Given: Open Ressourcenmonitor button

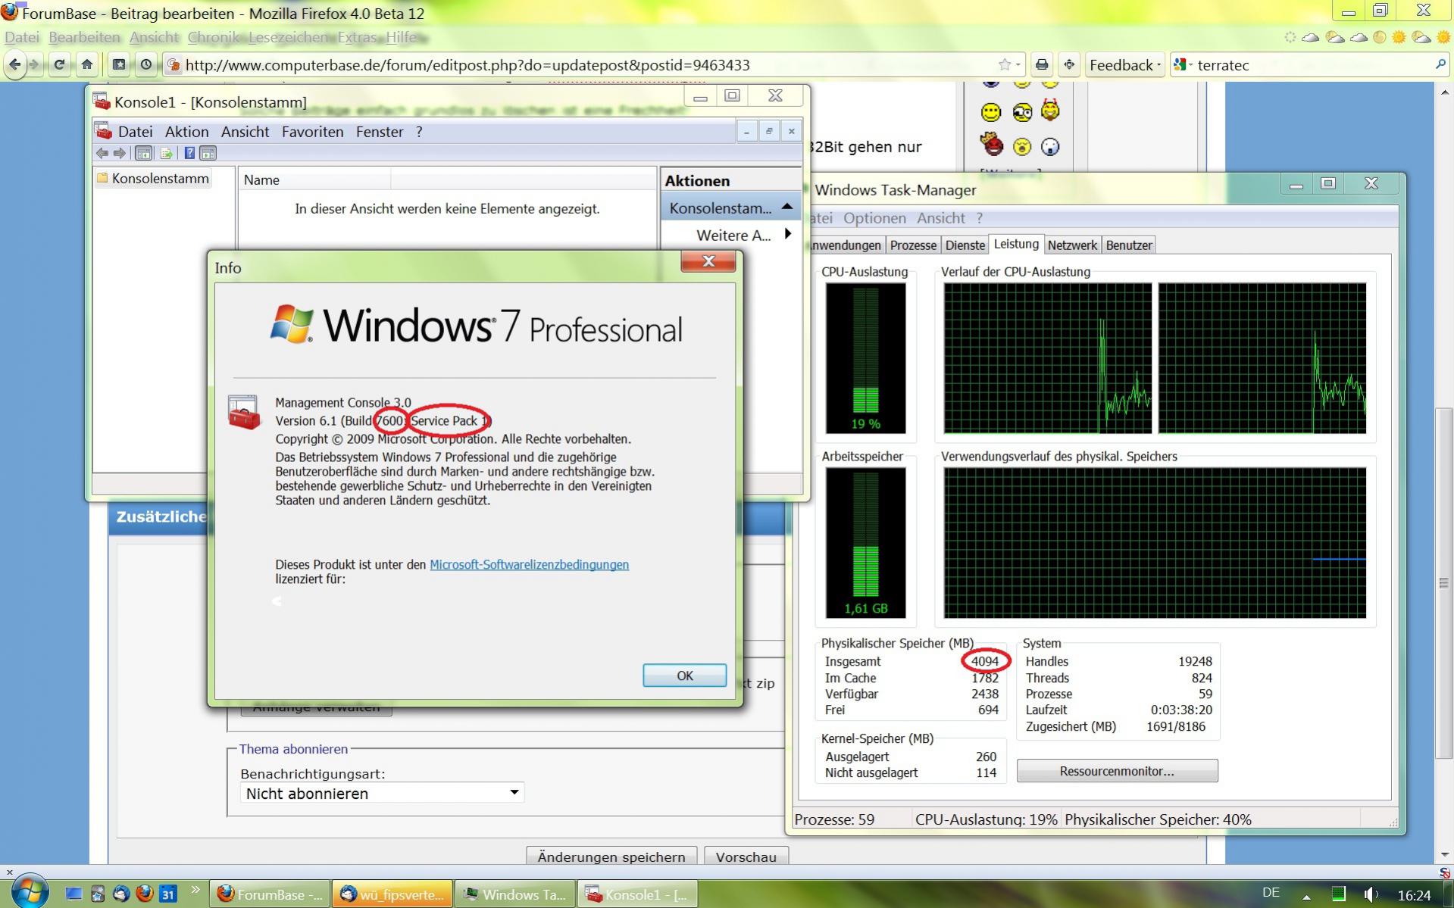Looking at the screenshot, I should [x=1117, y=771].
